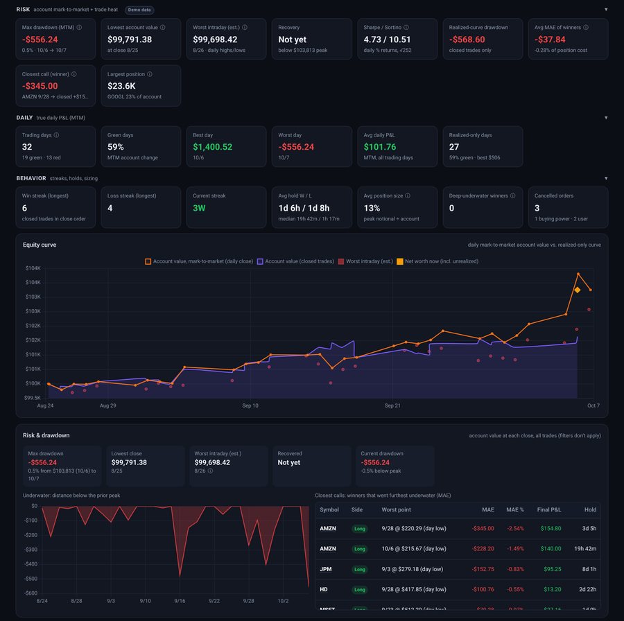The width and height of the screenshot is (624, 621).
Task: Collapse the RISK section arrow
Action: (x=606, y=10)
